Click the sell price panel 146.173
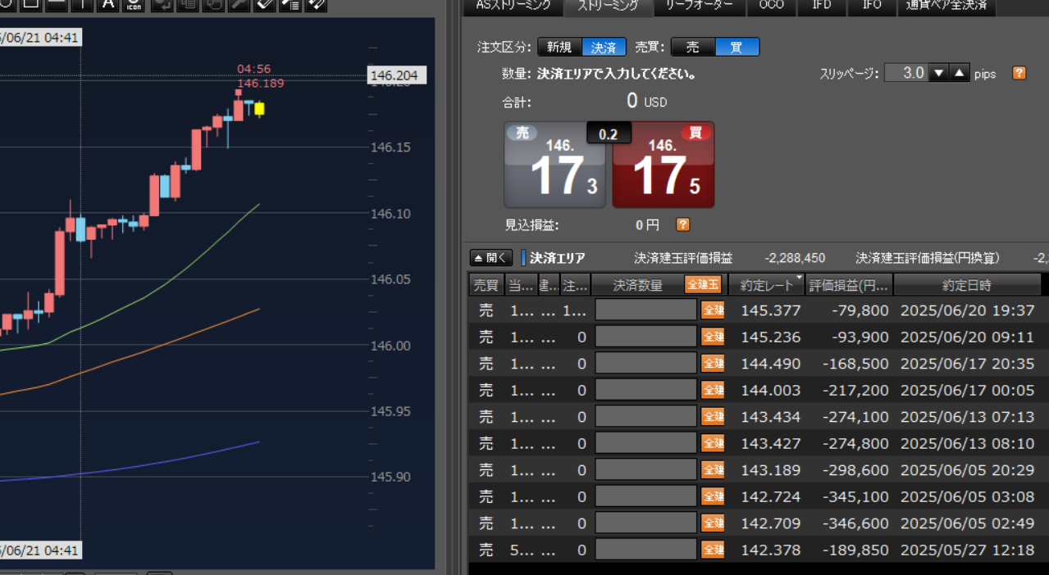Screen dimensions: 1049x575 (x=554, y=165)
